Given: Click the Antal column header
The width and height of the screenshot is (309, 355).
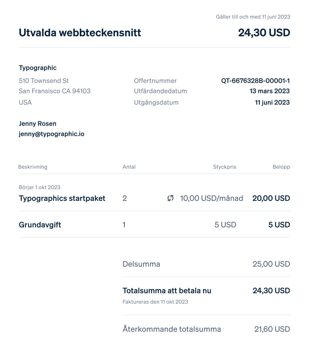Looking at the screenshot, I should (x=129, y=167).
